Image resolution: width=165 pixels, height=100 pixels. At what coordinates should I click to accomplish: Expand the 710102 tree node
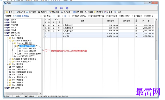[x=10, y=59]
